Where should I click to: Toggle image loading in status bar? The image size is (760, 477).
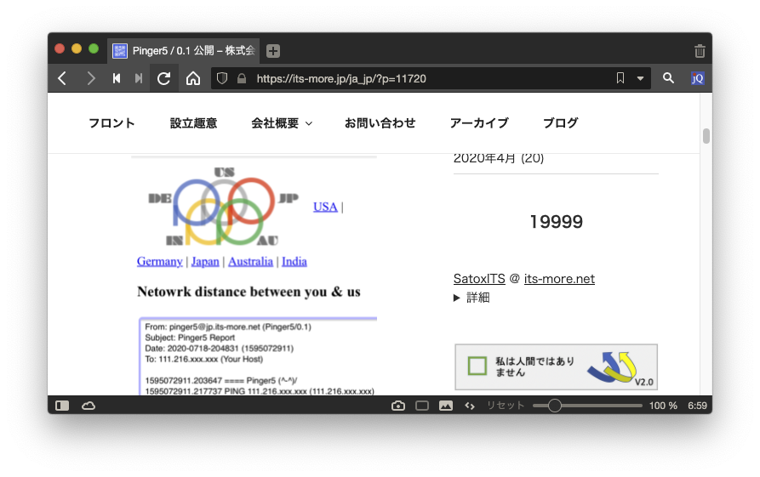(445, 406)
